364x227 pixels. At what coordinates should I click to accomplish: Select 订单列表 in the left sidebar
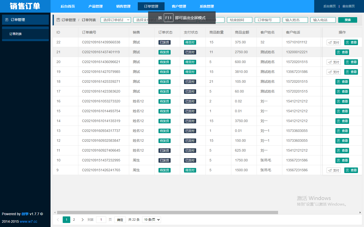(x=16, y=34)
